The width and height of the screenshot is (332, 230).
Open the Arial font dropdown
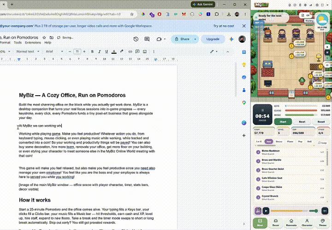tap(54, 52)
